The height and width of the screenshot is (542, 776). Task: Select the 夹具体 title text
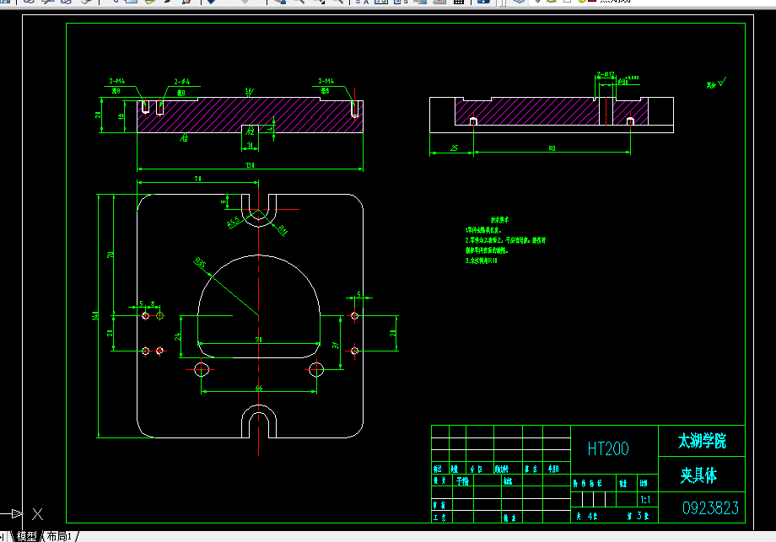click(698, 475)
